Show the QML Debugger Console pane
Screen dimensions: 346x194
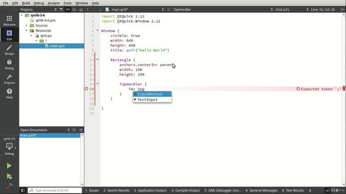tap(223, 190)
